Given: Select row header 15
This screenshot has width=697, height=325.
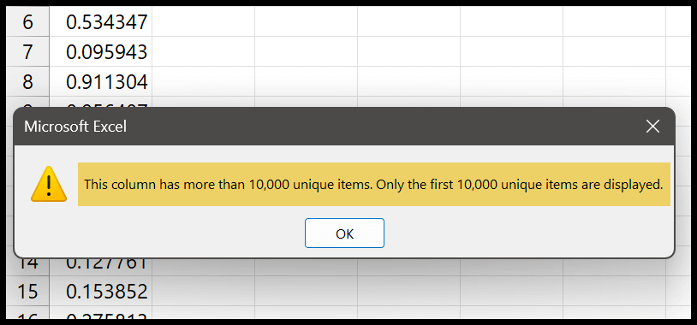Looking at the screenshot, I should point(27,291).
